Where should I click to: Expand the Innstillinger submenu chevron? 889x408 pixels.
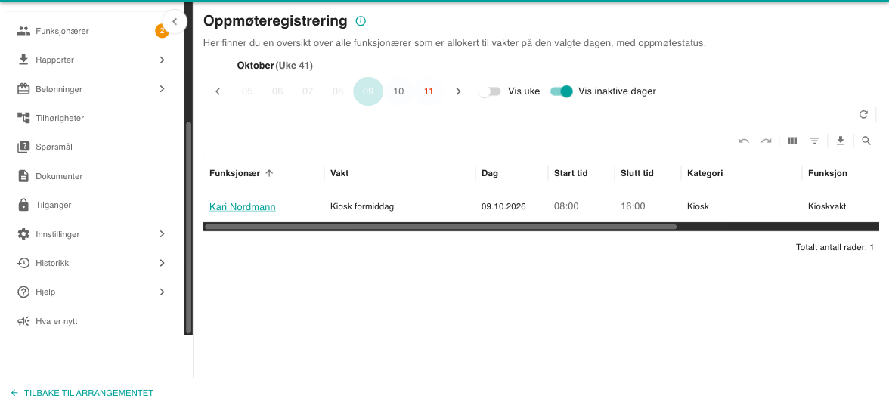pos(162,234)
